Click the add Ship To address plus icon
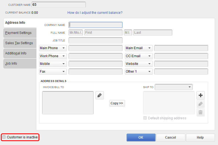The width and height of the screenshot is (218, 145). coord(201,95)
